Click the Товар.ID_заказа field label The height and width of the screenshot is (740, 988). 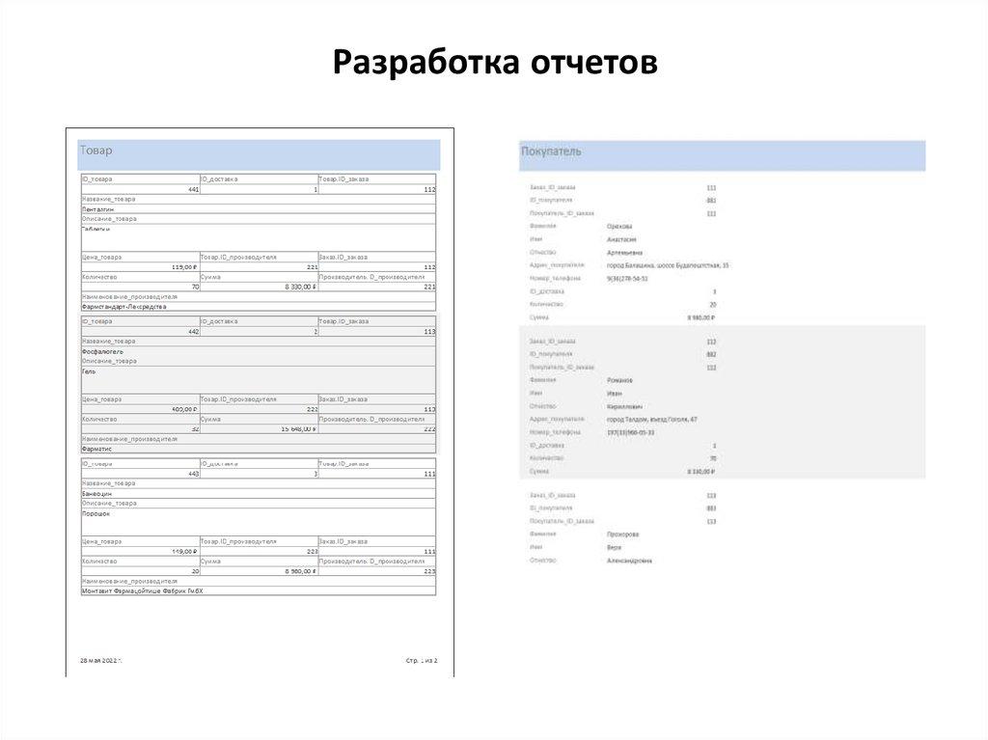pyautogui.click(x=343, y=178)
